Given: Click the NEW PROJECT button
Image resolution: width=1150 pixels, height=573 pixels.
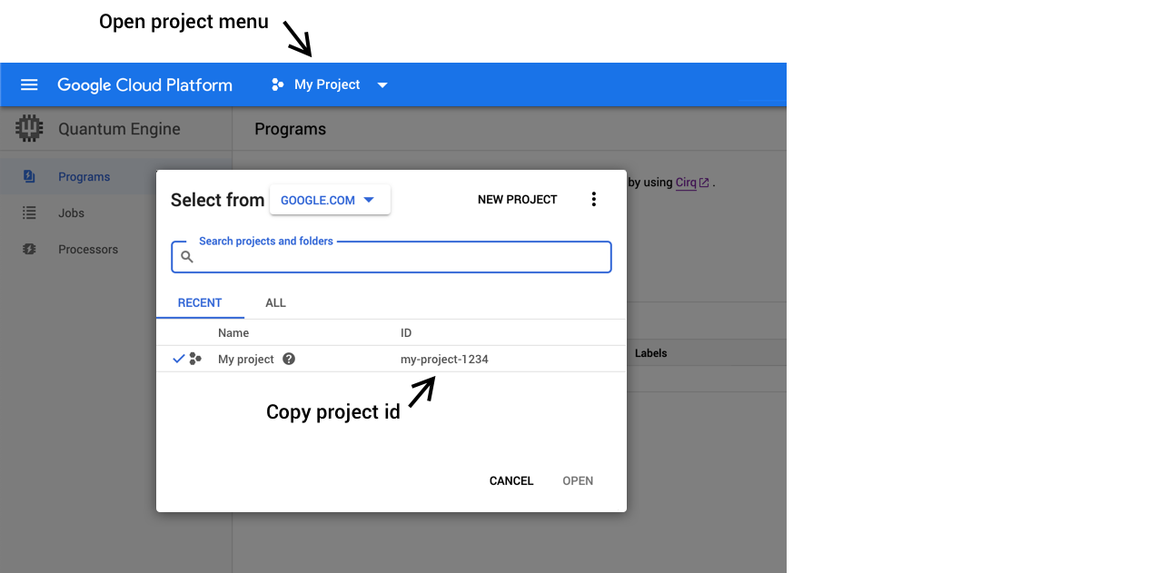Looking at the screenshot, I should click(x=518, y=200).
